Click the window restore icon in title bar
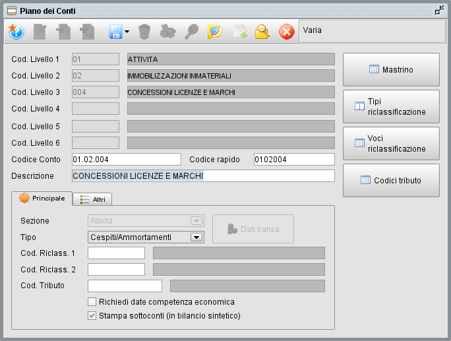This screenshot has width=451, height=341. click(440, 11)
